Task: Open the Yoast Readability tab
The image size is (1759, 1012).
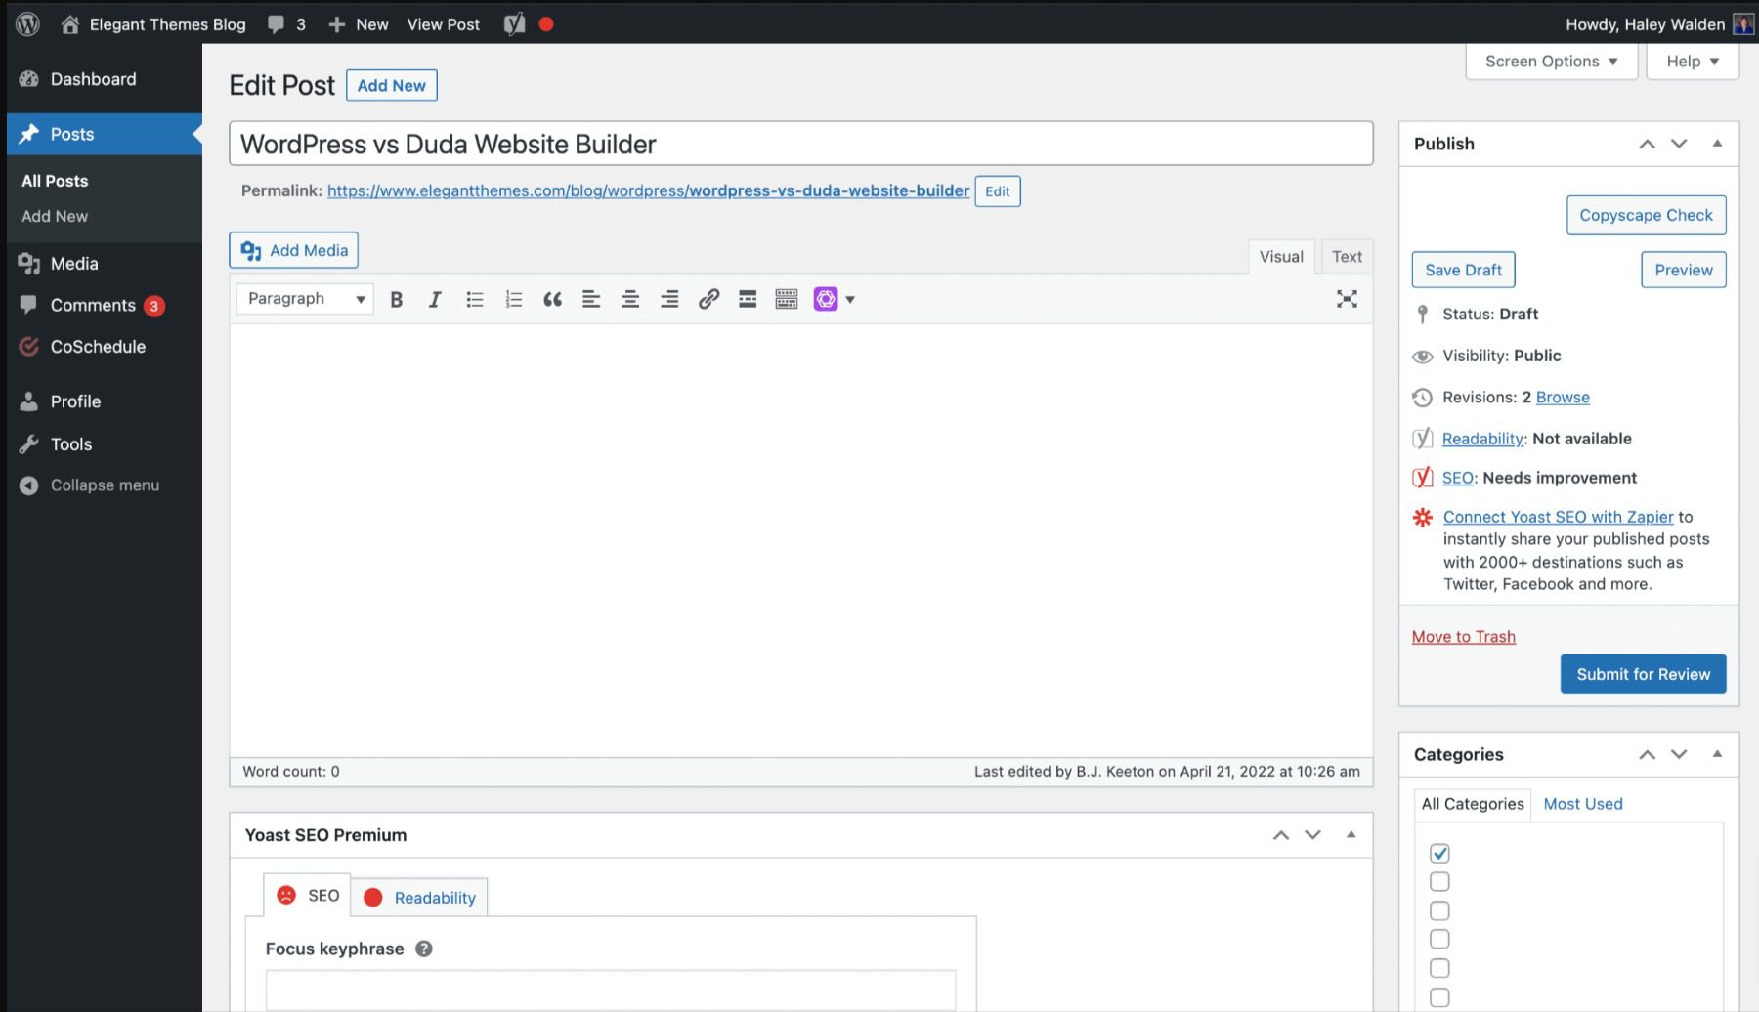Action: pyautogui.click(x=419, y=898)
